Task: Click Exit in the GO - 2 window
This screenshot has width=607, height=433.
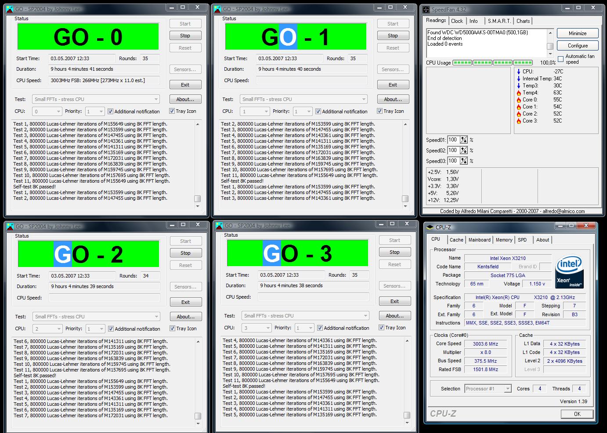Action: [x=186, y=302]
